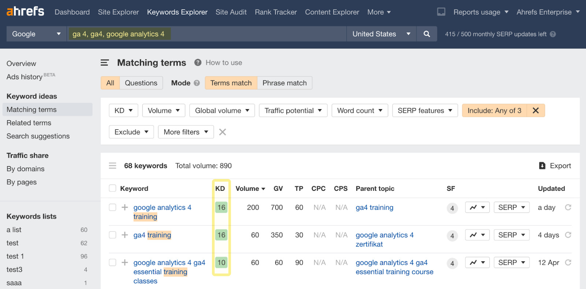586x289 pixels.
Task: Open Content Explorer
Action: (332, 12)
